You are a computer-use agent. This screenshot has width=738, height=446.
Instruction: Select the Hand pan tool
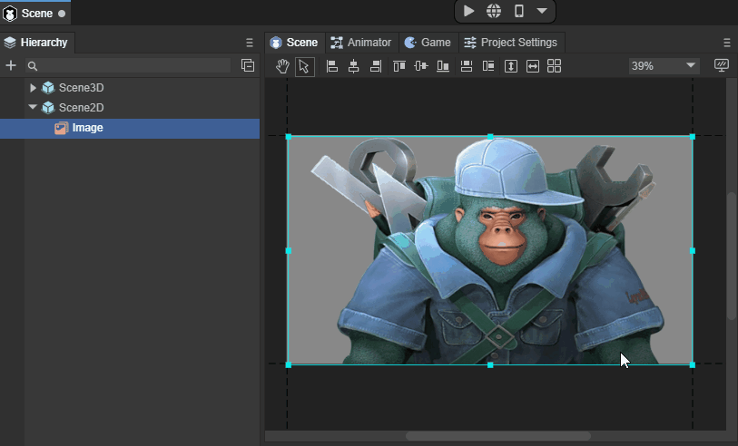282,66
